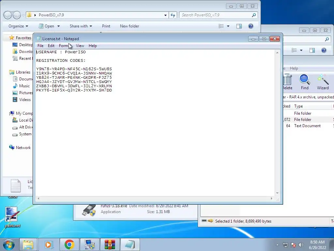Select Favorites in the navigation pane

(21, 38)
